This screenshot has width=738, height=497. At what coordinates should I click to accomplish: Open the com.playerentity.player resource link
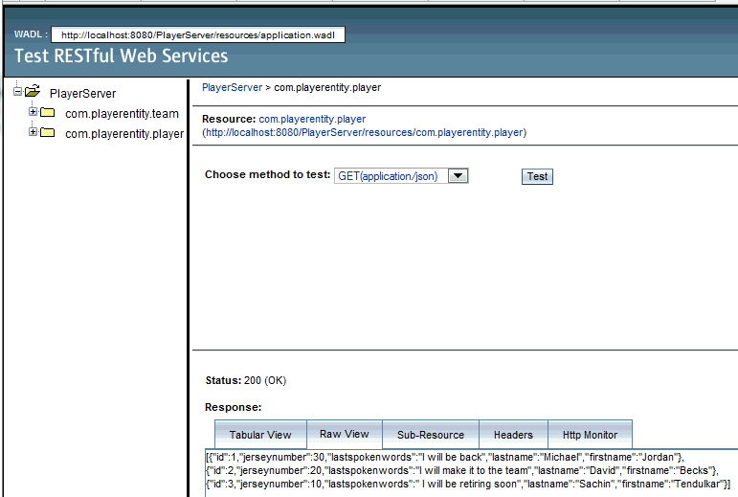[x=312, y=119]
